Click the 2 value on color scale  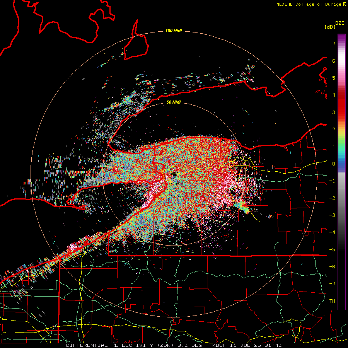coord(334,130)
